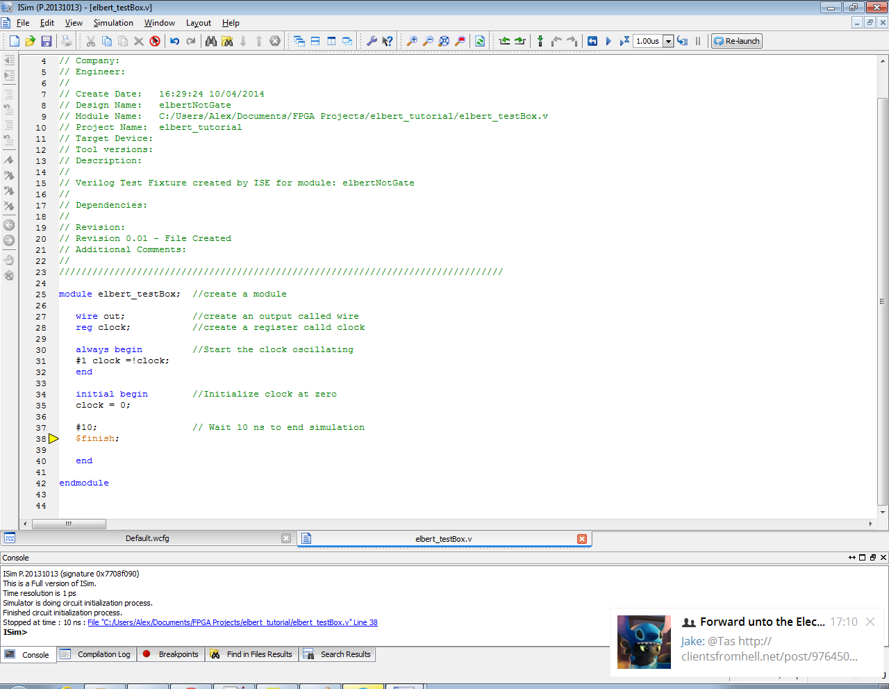Click the Cut scissors icon

point(91,41)
